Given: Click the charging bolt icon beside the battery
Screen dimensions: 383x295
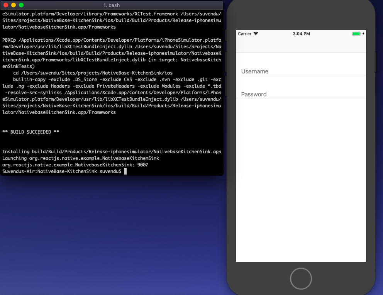Looking at the screenshot, I should pyautogui.click(x=363, y=34).
